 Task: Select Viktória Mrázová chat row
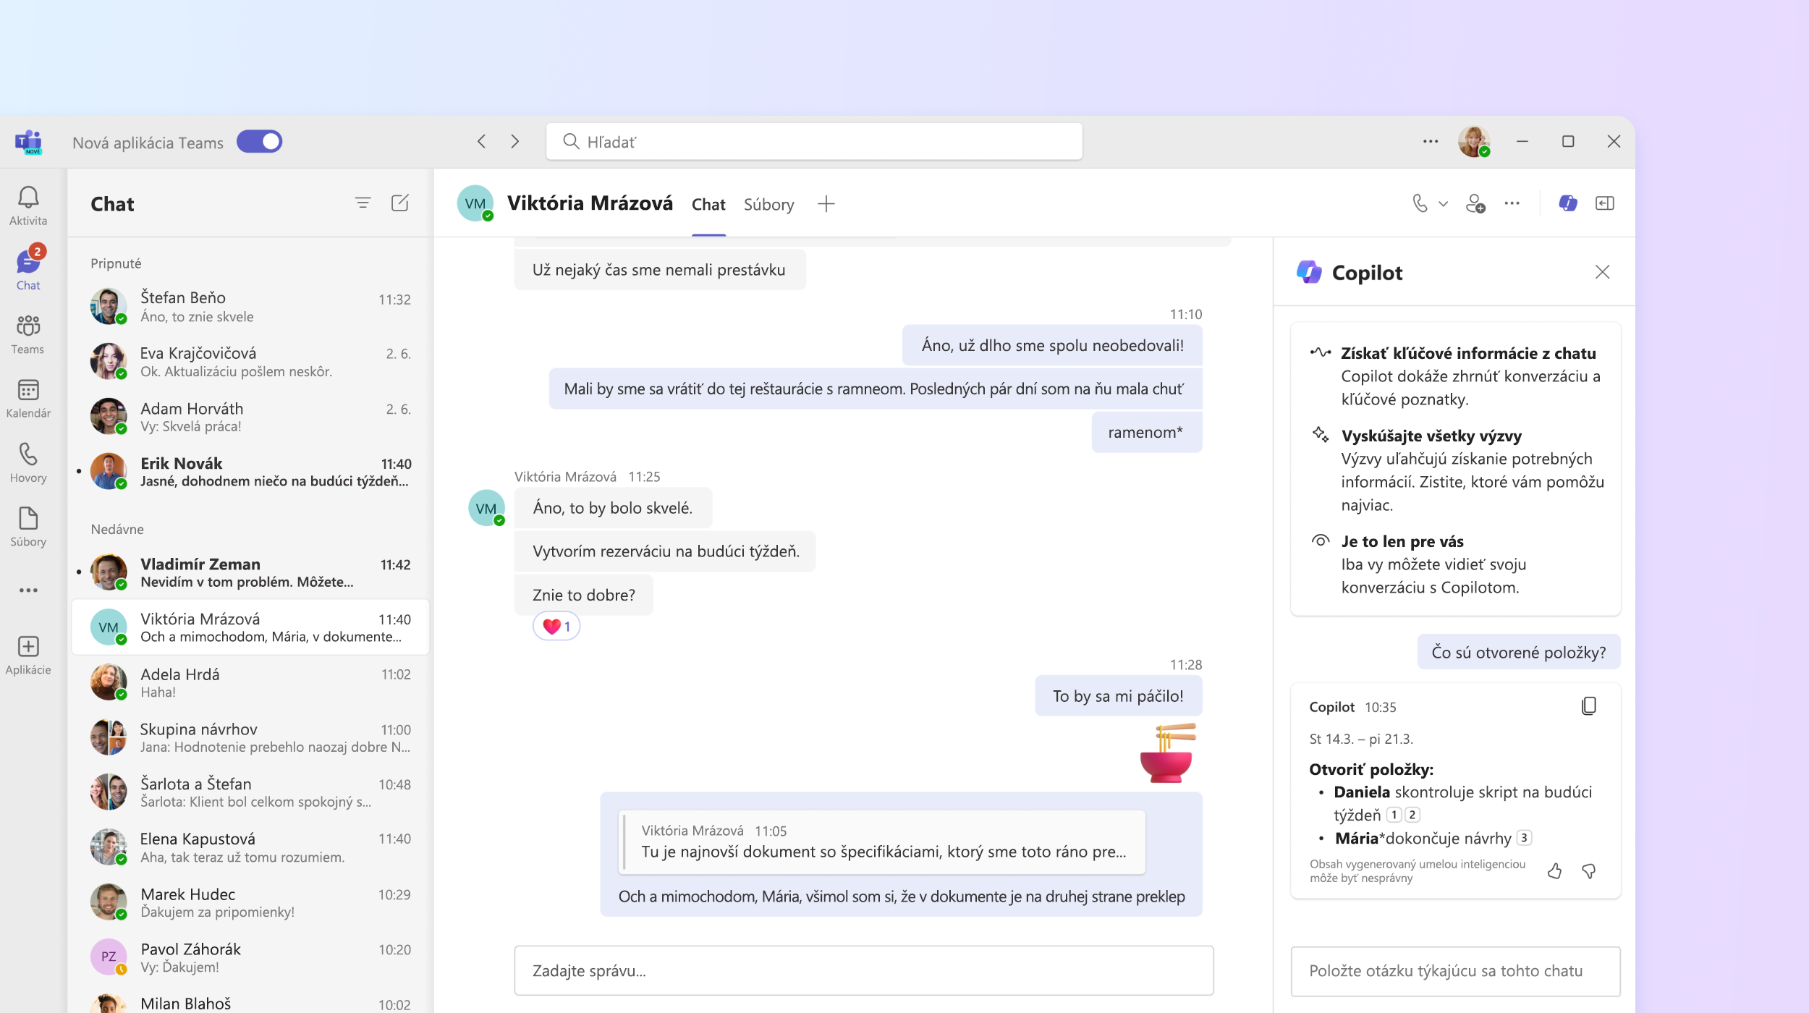coord(250,627)
